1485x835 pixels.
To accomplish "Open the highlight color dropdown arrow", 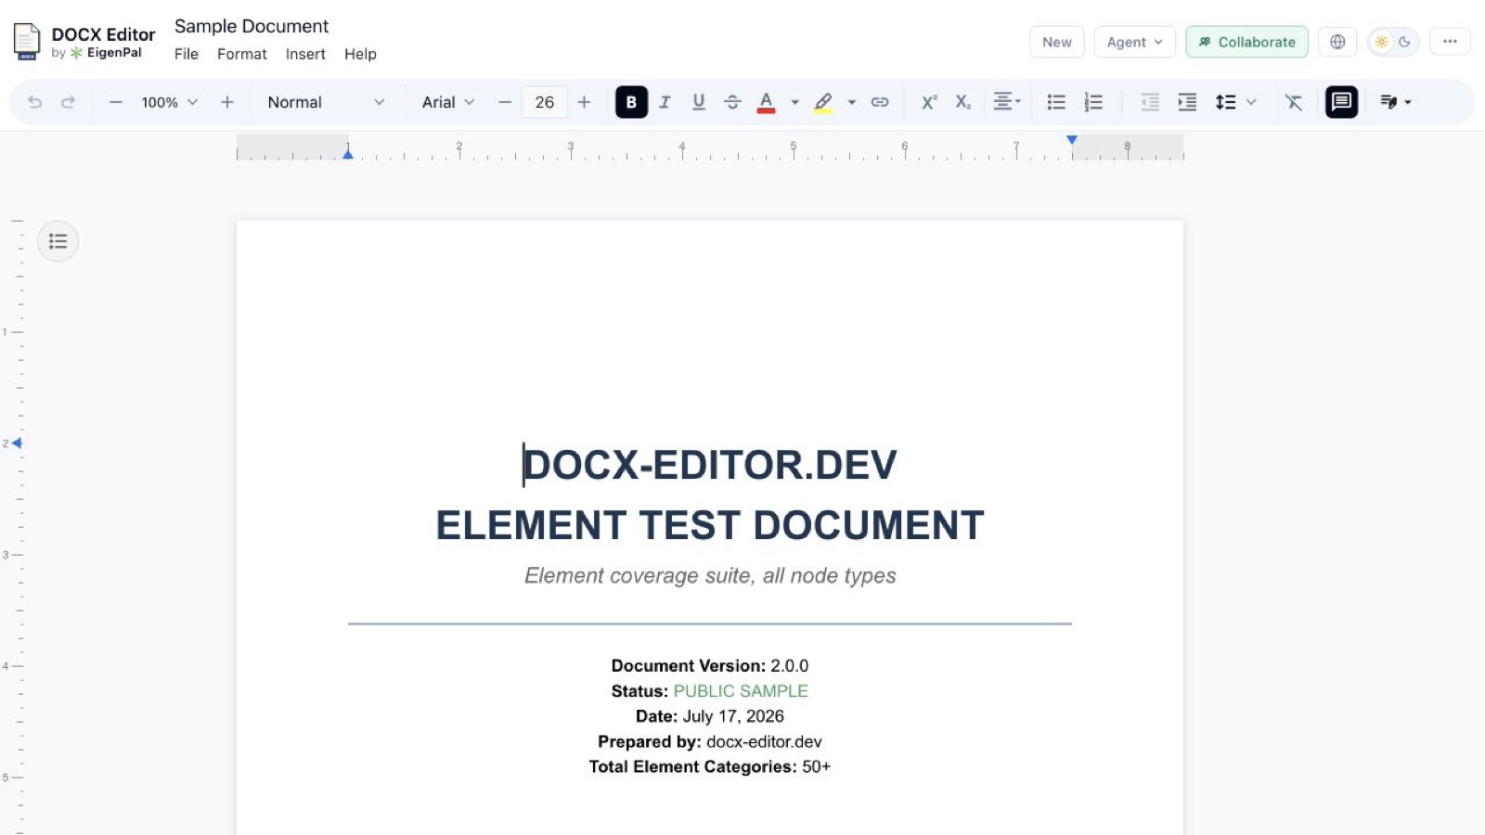I will pyautogui.click(x=851, y=102).
